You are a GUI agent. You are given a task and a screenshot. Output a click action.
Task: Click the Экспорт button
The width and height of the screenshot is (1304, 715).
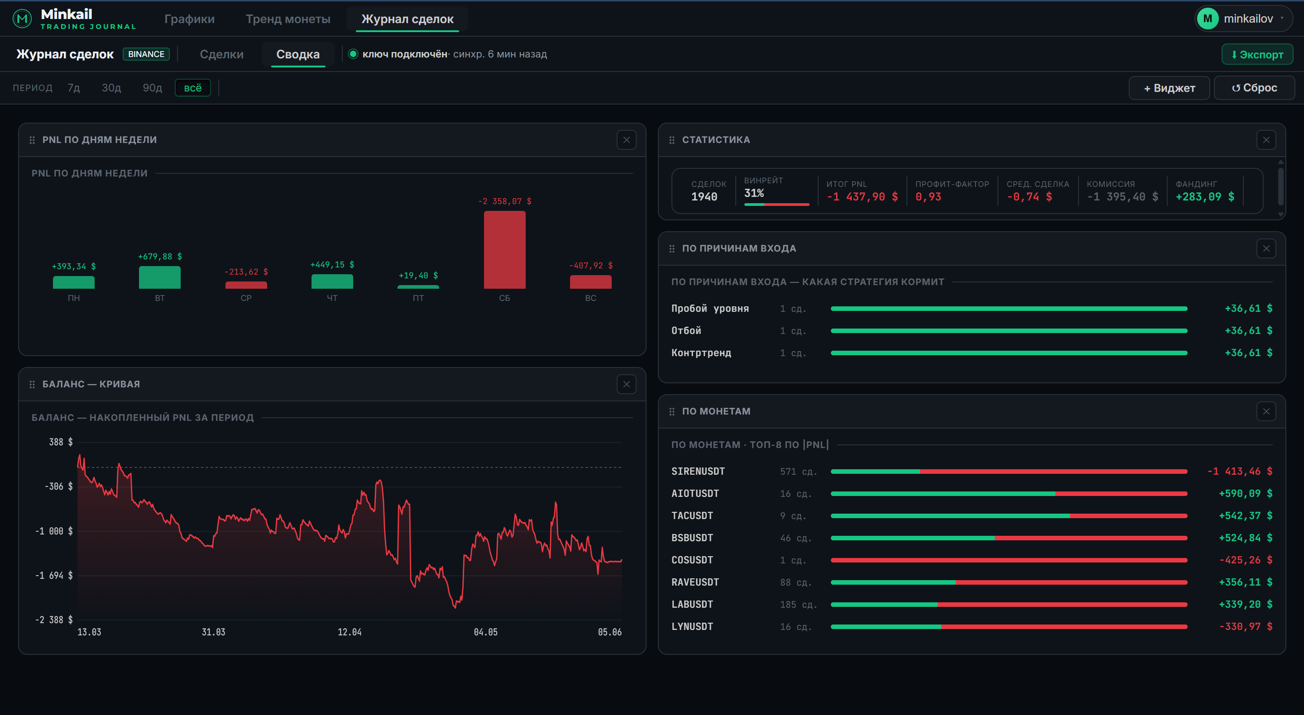(1257, 54)
